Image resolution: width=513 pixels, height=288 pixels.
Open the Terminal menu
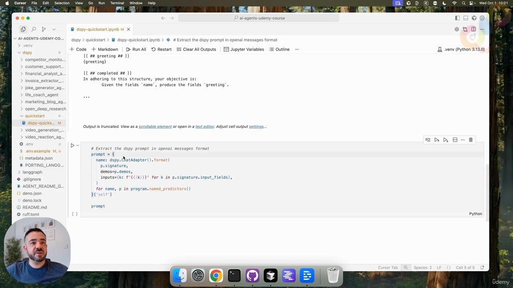[117, 3]
